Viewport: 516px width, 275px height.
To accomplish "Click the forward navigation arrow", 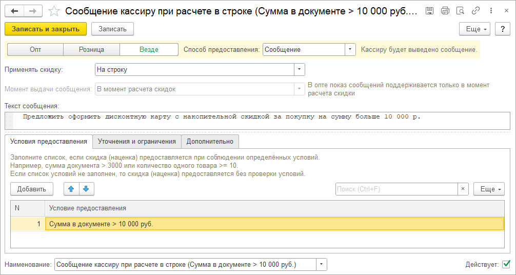I will (x=32, y=11).
